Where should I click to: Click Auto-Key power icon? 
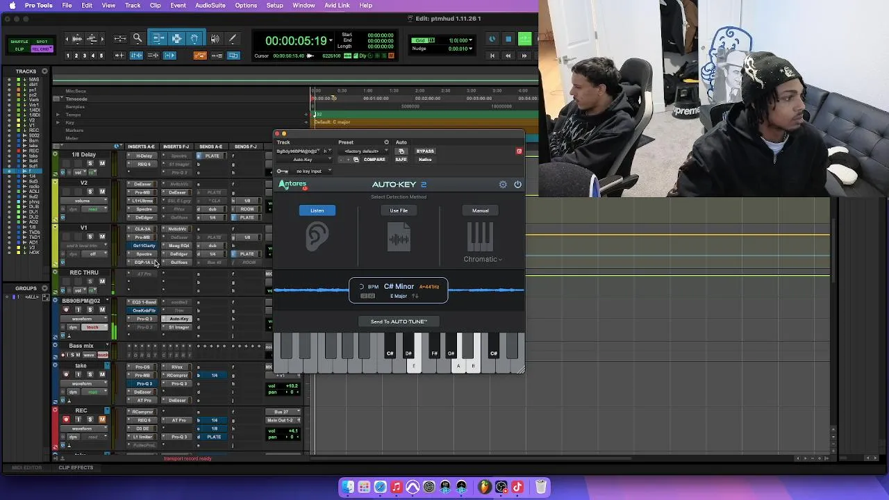[x=517, y=185]
